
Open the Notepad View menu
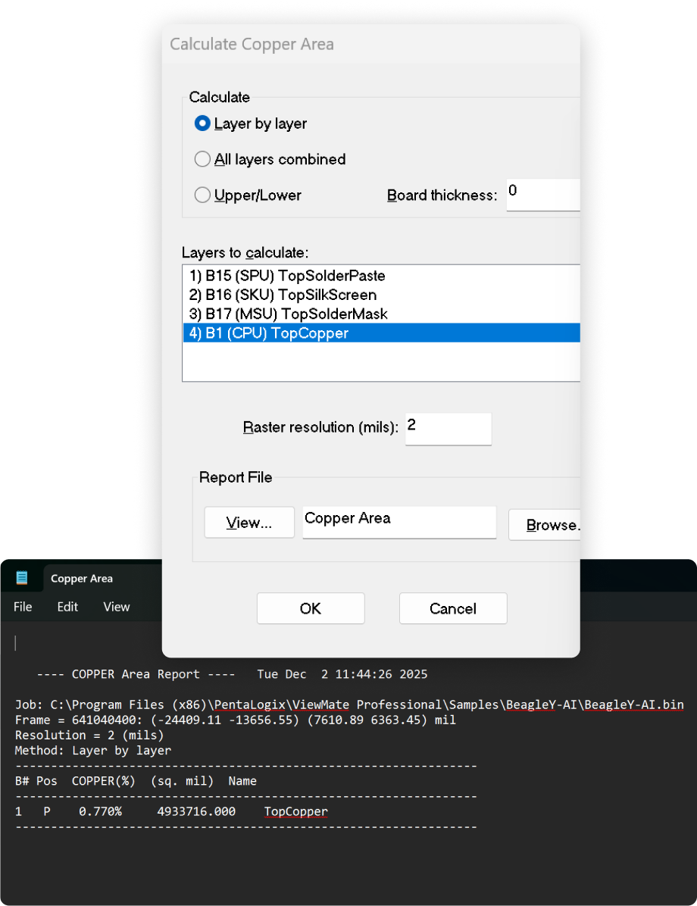pyautogui.click(x=117, y=607)
